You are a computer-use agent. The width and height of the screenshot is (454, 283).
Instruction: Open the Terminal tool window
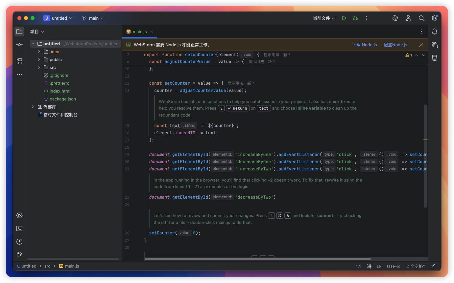(x=19, y=229)
